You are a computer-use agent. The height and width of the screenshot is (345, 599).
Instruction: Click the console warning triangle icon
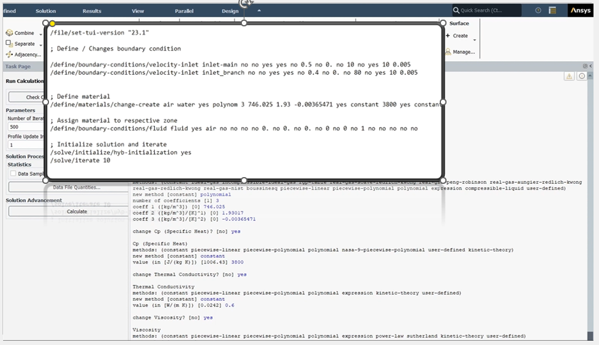click(569, 77)
